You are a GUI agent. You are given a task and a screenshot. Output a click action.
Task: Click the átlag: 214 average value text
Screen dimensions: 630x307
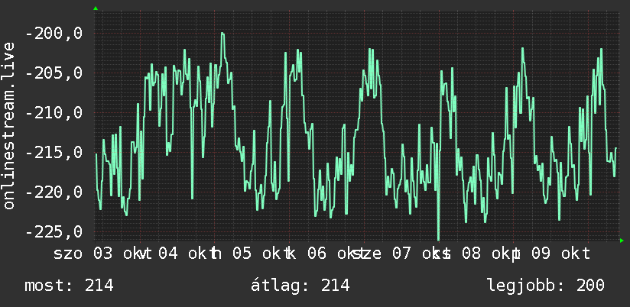point(300,286)
